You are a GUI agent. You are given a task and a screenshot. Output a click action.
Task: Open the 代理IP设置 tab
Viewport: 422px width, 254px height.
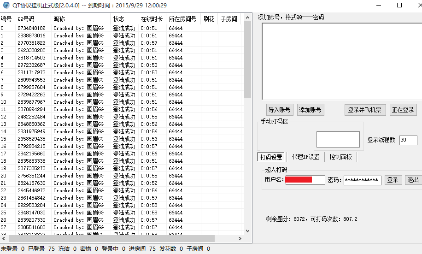pyautogui.click(x=306, y=157)
